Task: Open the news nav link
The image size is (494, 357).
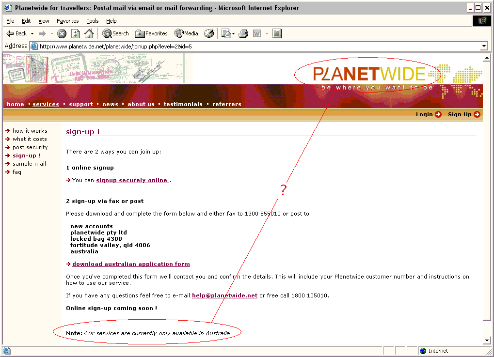Action: pyautogui.click(x=110, y=104)
